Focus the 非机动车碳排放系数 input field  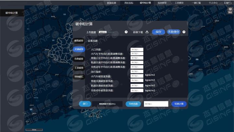tap(137, 90)
